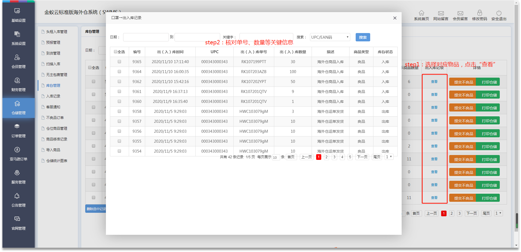This screenshot has width=521, height=252.
Task: Select checkbox for record 9358
Action: coord(119,111)
